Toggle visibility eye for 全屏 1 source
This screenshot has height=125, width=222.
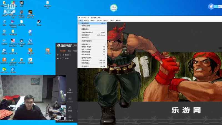point(58,58)
